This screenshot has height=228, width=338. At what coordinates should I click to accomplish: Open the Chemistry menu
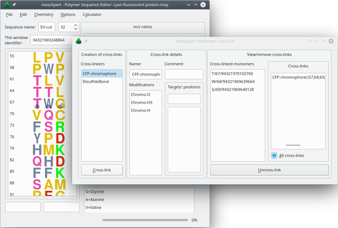(x=44, y=14)
